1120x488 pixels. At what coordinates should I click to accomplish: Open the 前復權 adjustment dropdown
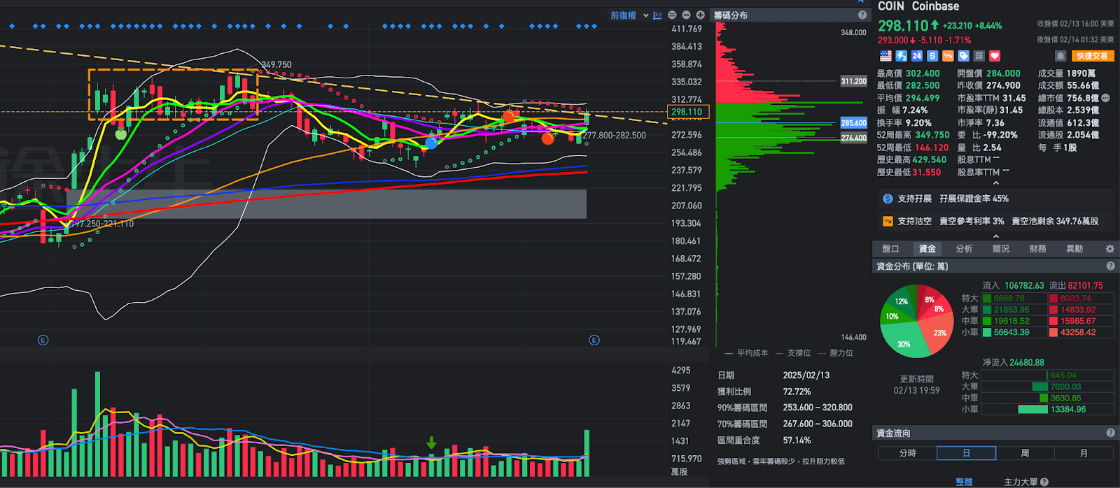(x=629, y=15)
